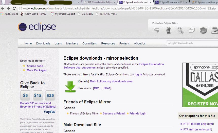Reload the page with refresh button

click(14, 8)
